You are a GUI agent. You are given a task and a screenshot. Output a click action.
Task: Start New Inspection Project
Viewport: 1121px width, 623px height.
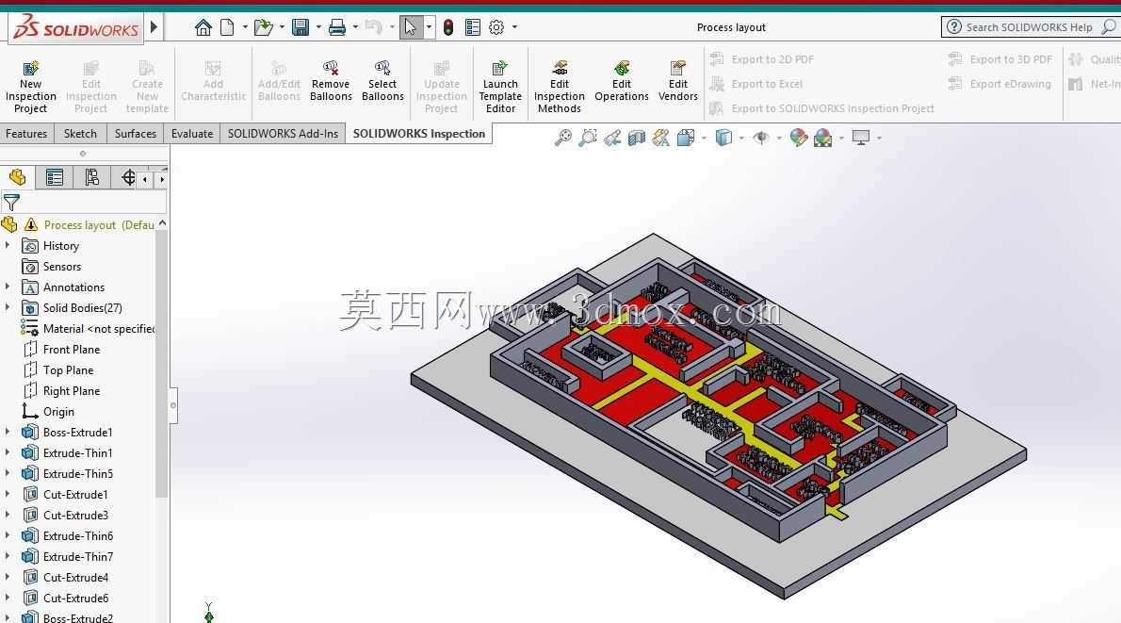point(31,85)
